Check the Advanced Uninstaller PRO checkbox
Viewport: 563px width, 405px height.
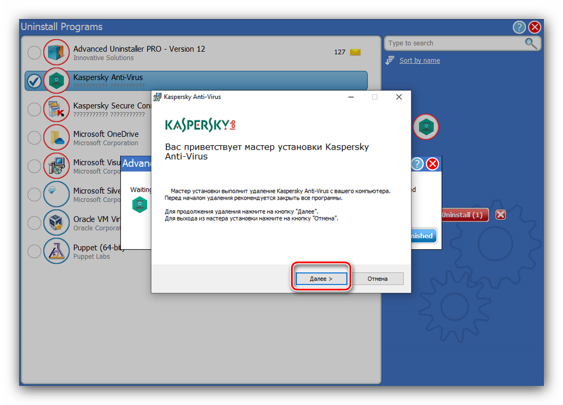[x=34, y=53]
